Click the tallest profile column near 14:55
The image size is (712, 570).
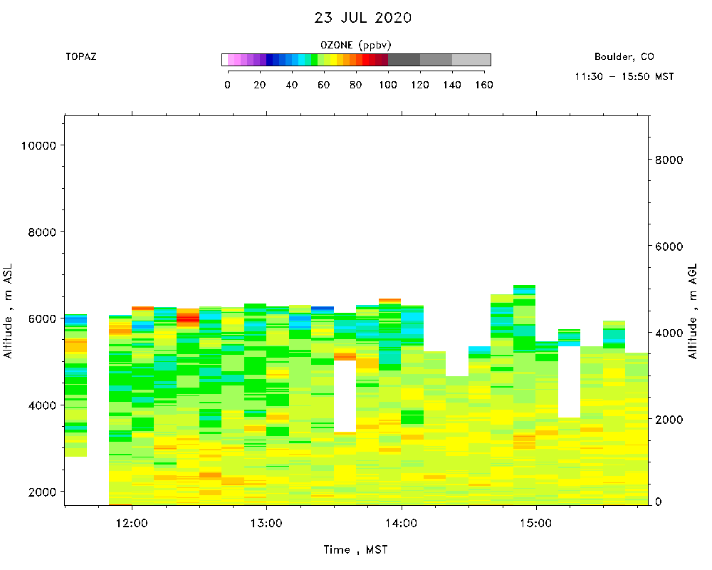(x=525, y=395)
